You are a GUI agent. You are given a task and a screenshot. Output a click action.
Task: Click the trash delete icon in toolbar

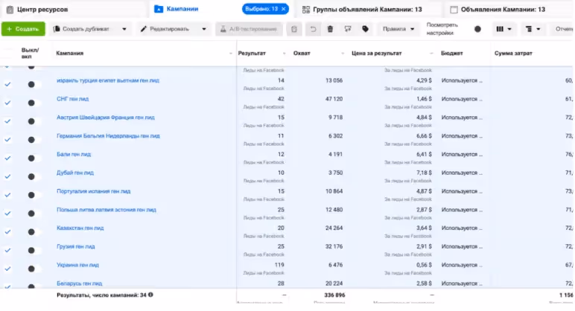pyautogui.click(x=330, y=29)
